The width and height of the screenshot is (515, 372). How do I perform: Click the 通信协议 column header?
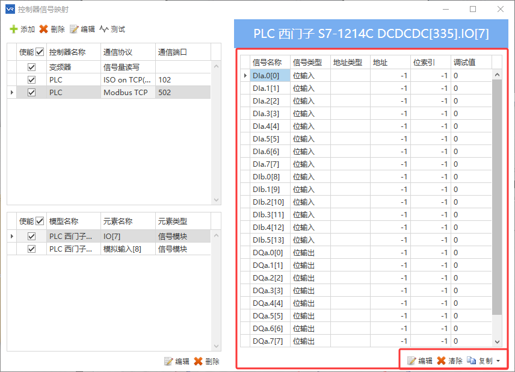[128, 52]
